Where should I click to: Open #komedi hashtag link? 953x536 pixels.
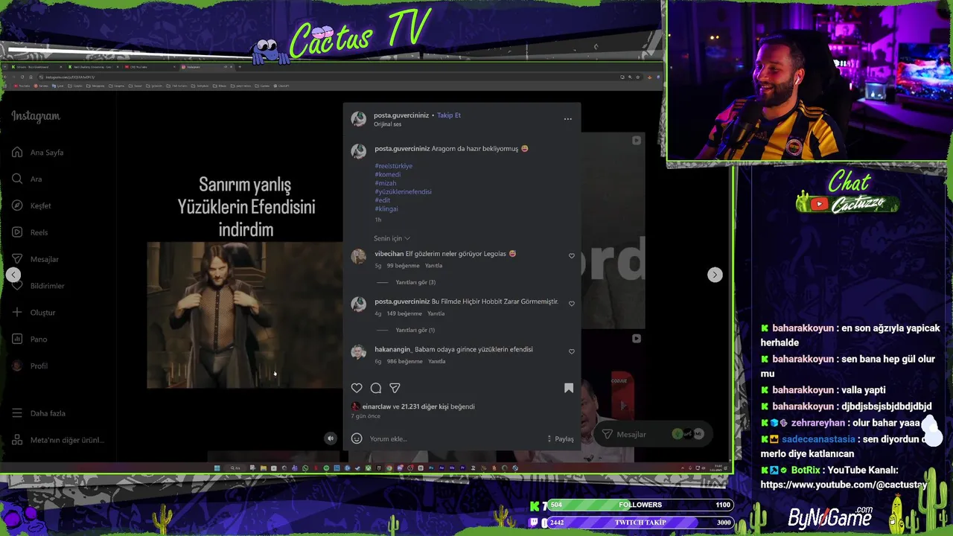click(387, 174)
